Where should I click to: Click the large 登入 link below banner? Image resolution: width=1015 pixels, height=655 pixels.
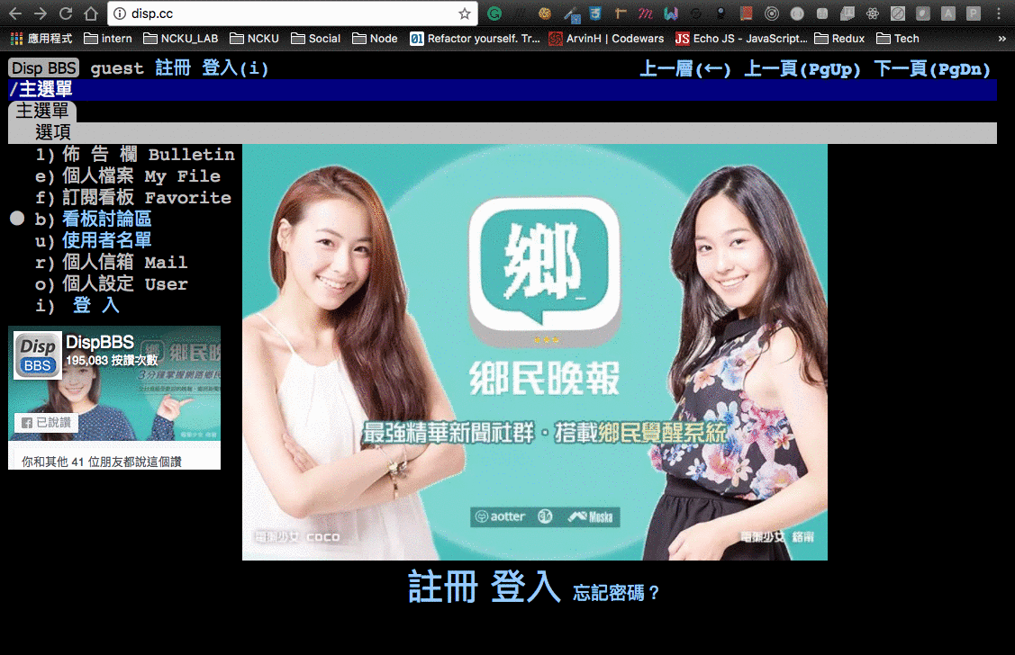pyautogui.click(x=525, y=588)
